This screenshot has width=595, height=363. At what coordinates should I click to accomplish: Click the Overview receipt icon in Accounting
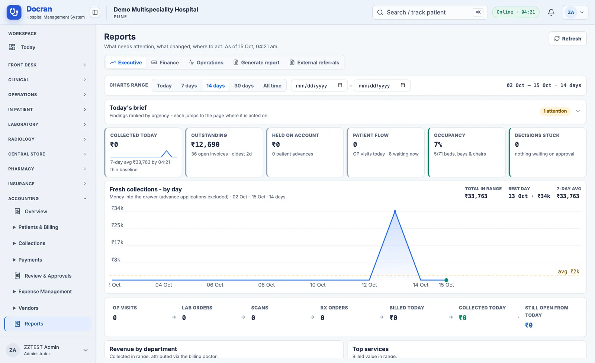[x=17, y=211]
